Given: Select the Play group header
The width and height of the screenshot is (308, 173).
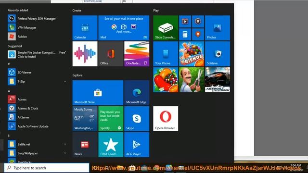Looking at the screenshot, I should coord(156,11).
